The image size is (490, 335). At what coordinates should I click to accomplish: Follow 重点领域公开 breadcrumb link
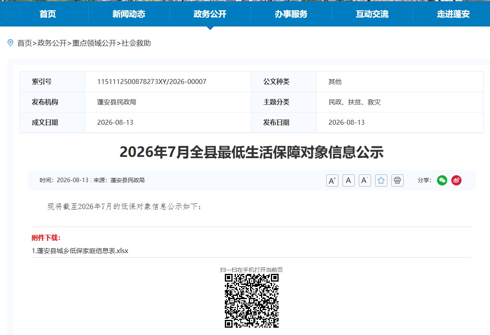(x=94, y=43)
